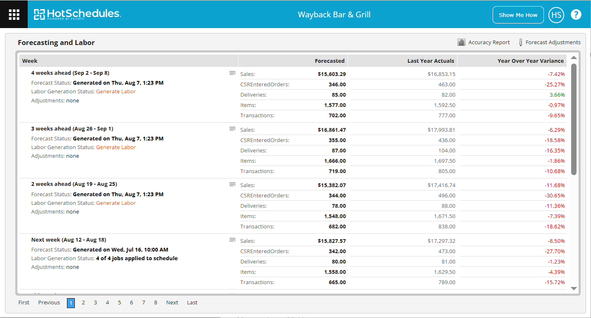Open details icon for 2 weeks ahead
The height and width of the screenshot is (318, 591).
[x=232, y=184]
